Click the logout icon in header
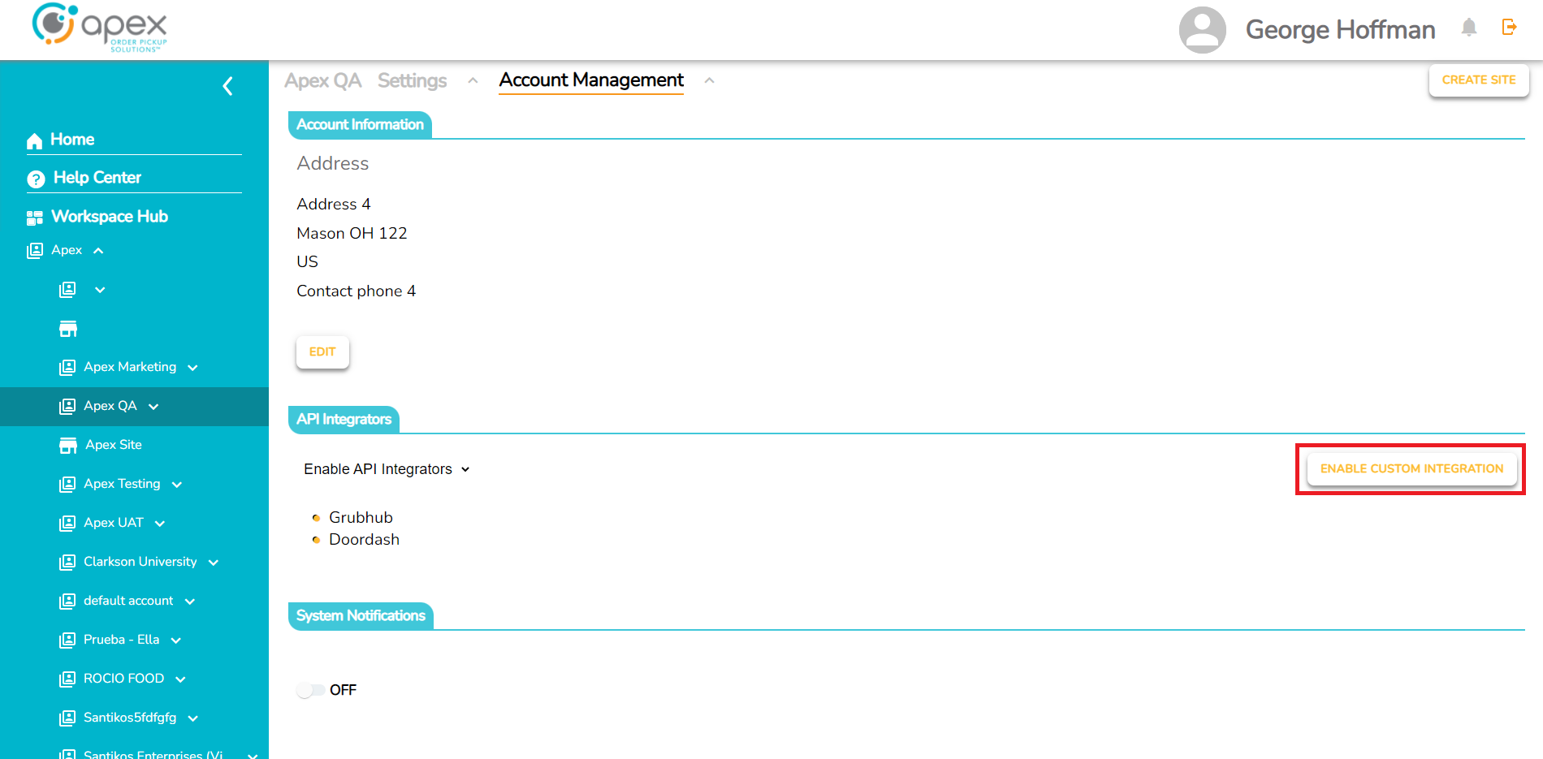 [1509, 28]
